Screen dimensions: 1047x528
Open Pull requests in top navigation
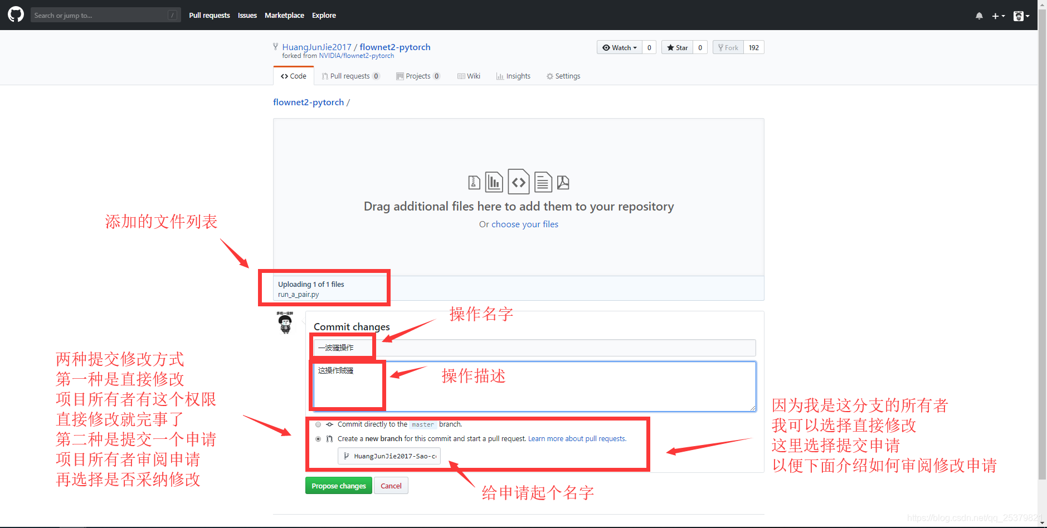pyautogui.click(x=209, y=15)
